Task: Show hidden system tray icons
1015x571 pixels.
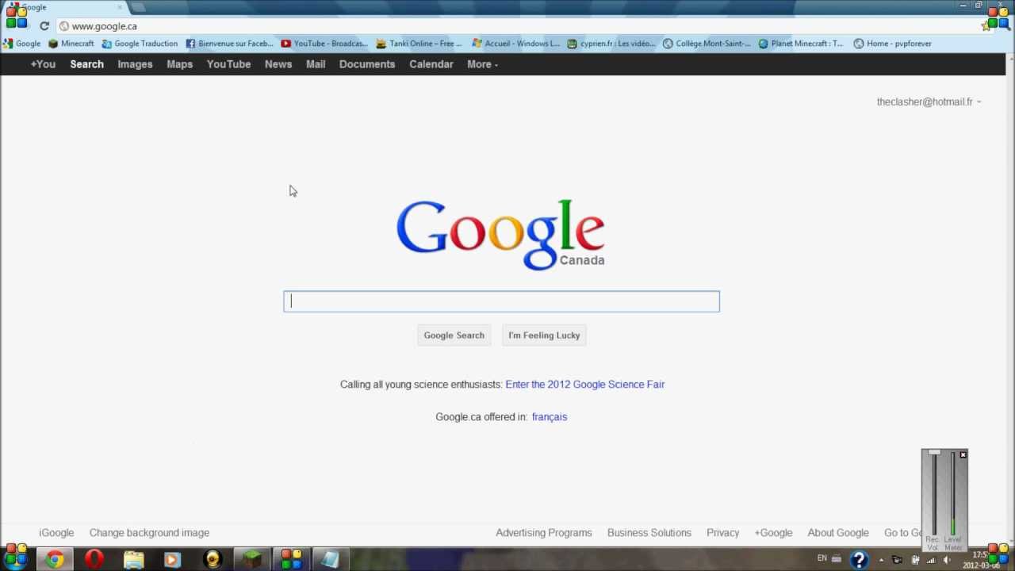Action: (881, 560)
